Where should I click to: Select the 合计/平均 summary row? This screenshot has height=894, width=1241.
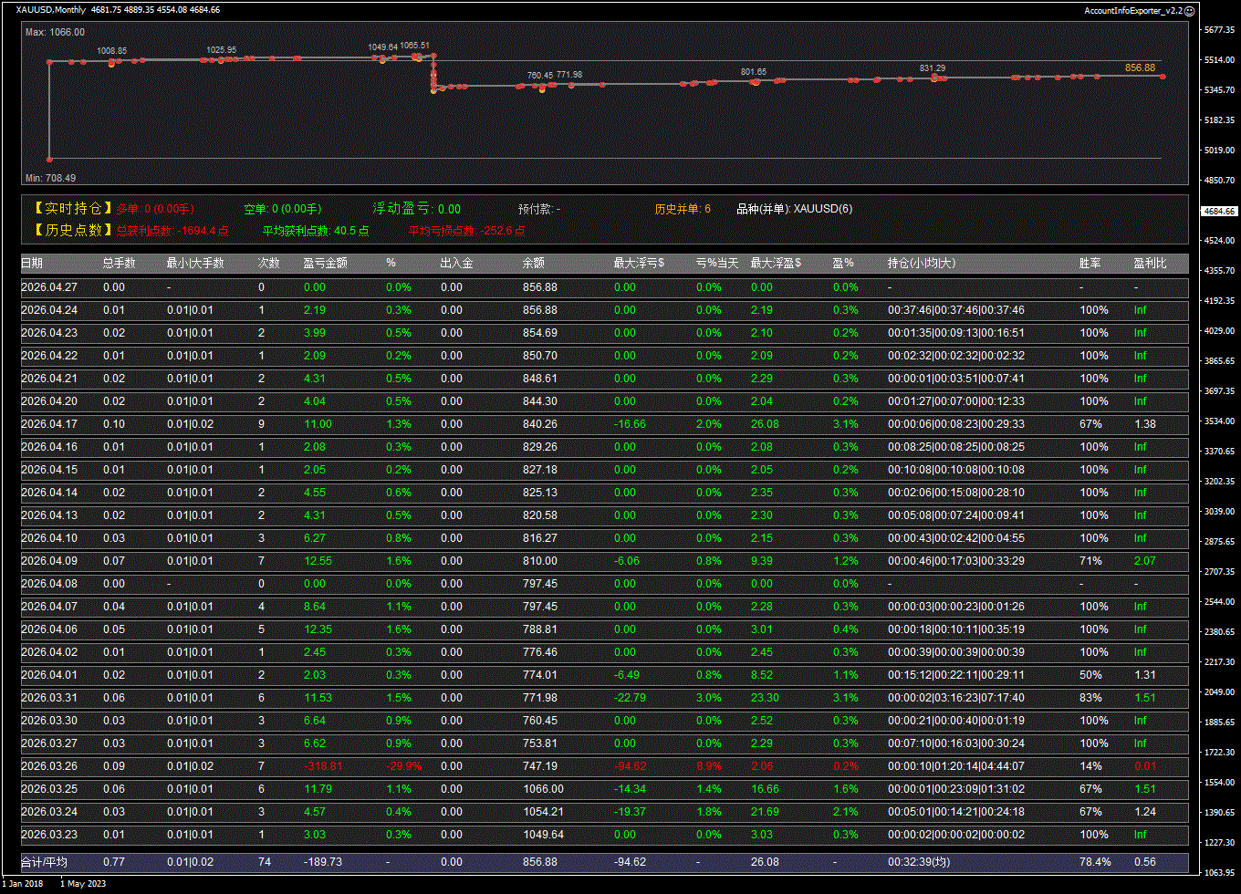pos(44,862)
